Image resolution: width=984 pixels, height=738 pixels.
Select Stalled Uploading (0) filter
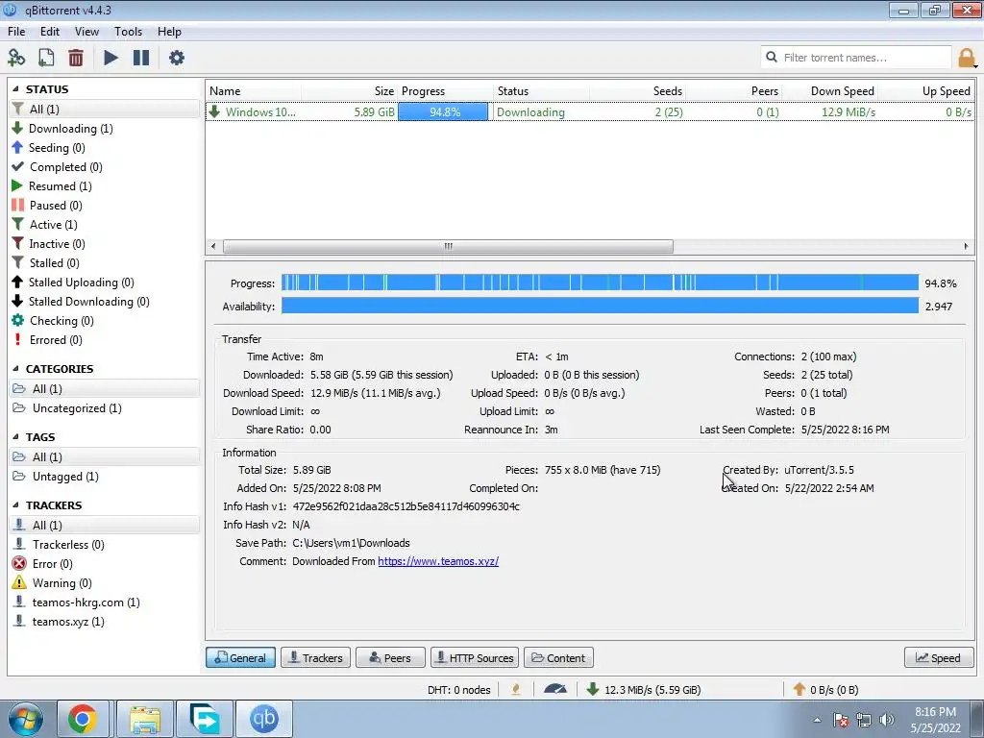point(104,283)
